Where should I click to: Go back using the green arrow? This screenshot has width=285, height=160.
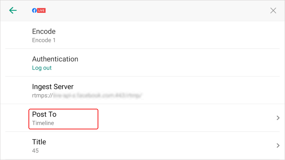pos(13,10)
